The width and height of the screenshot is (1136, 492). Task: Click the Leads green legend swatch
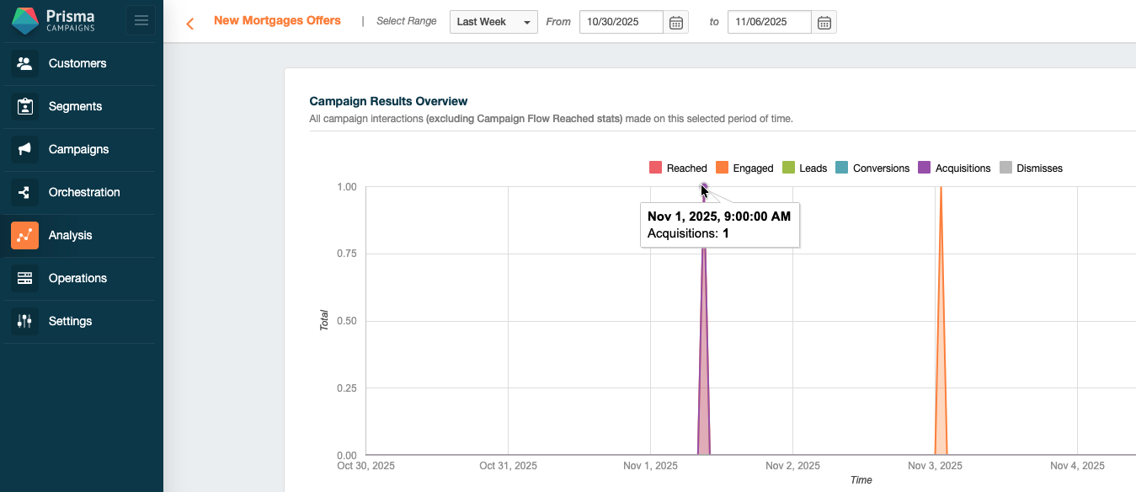pos(789,168)
